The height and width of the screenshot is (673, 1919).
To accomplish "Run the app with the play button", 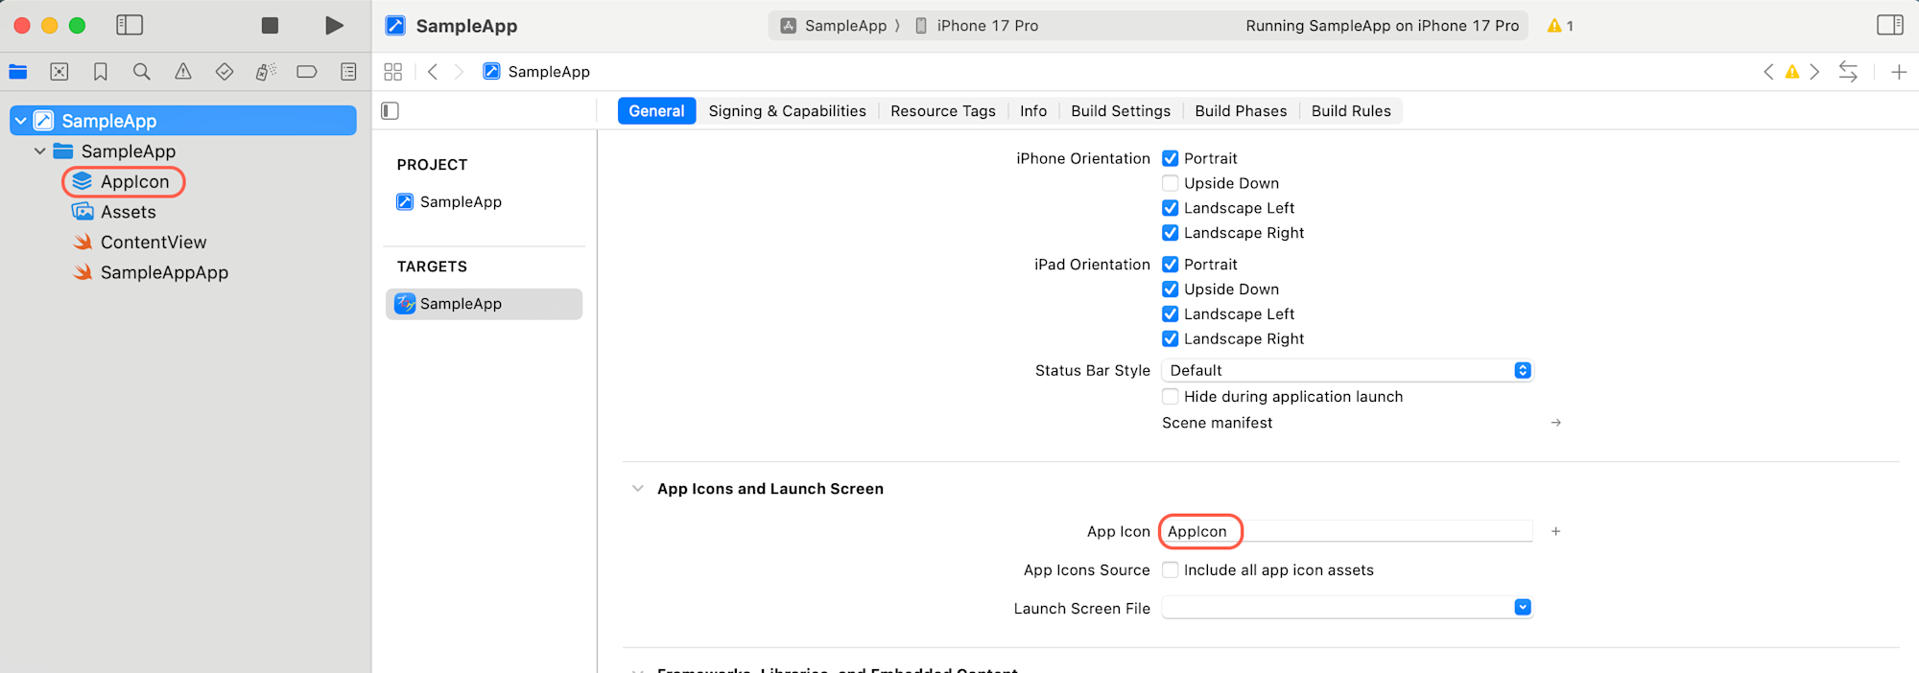I will tap(334, 25).
